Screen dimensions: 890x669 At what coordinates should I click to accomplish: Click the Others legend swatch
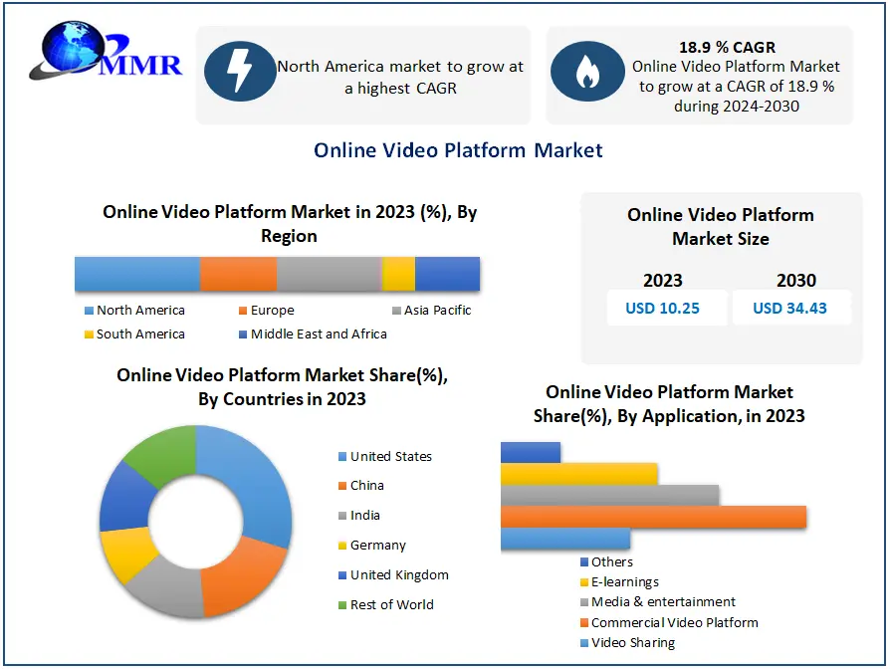(x=584, y=561)
